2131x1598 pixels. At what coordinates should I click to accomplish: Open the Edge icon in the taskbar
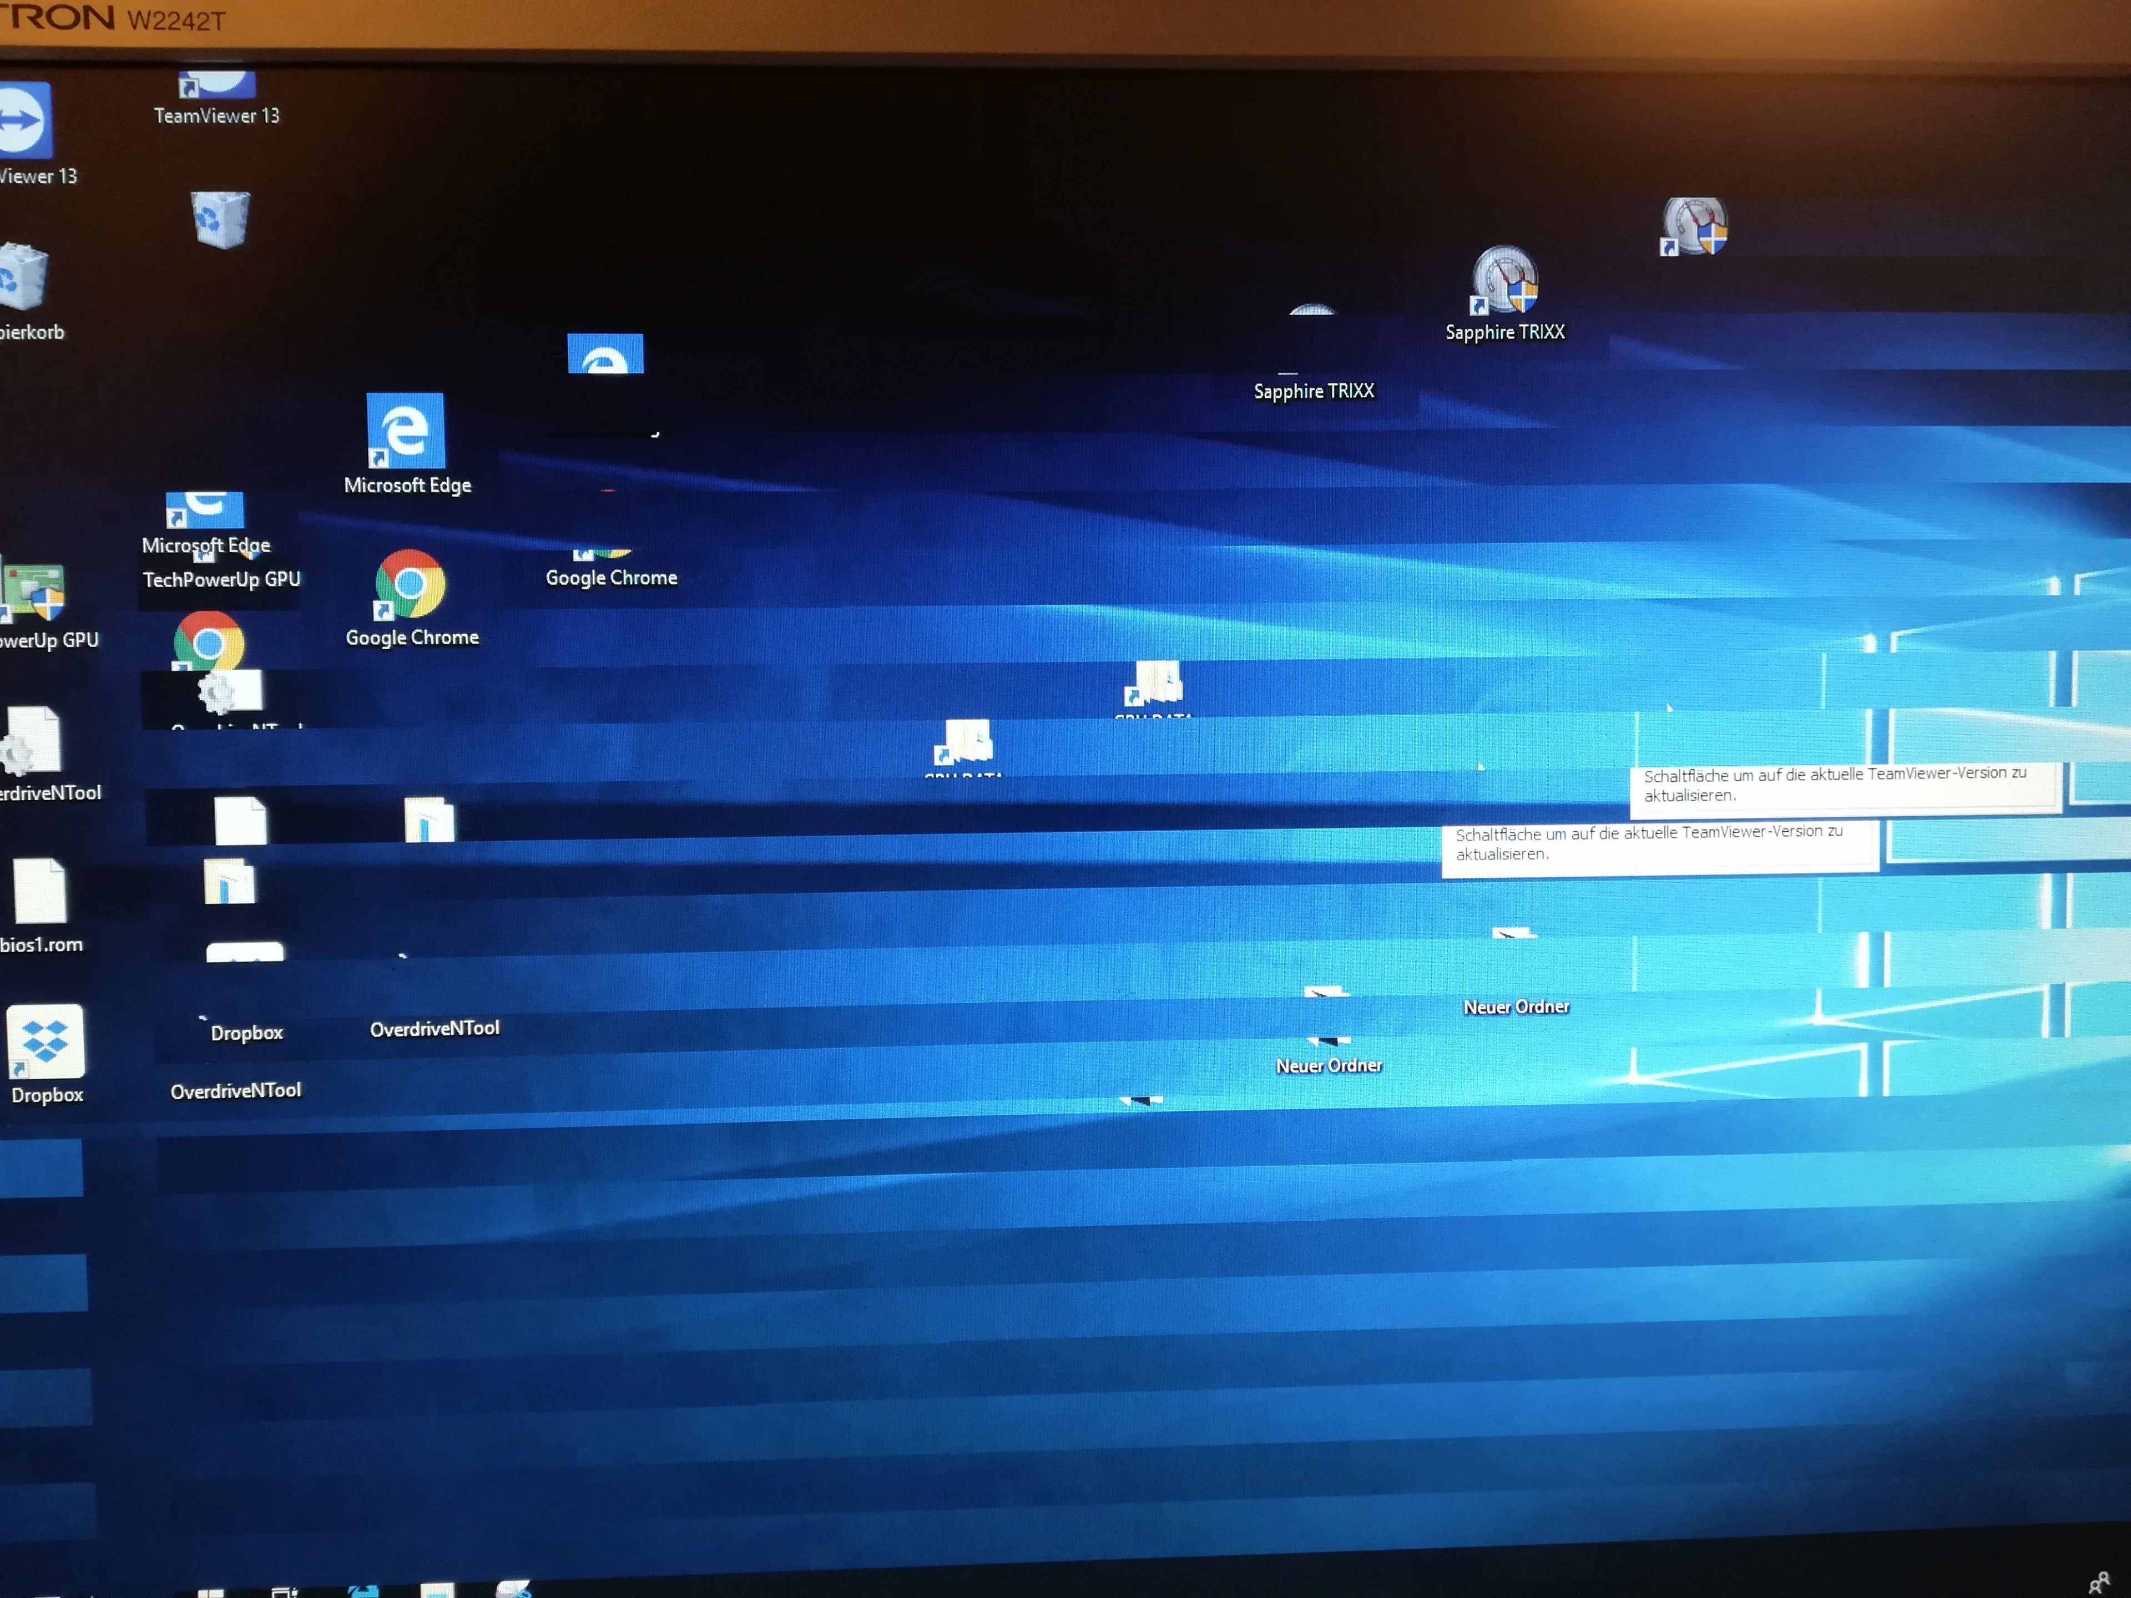point(363,1590)
